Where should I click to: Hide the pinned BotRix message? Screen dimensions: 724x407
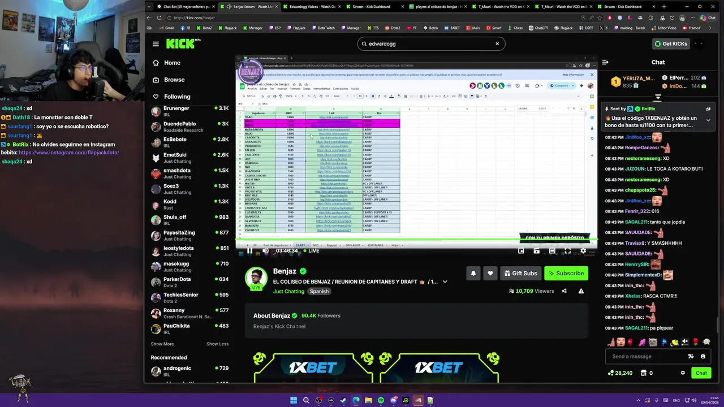tap(708, 109)
